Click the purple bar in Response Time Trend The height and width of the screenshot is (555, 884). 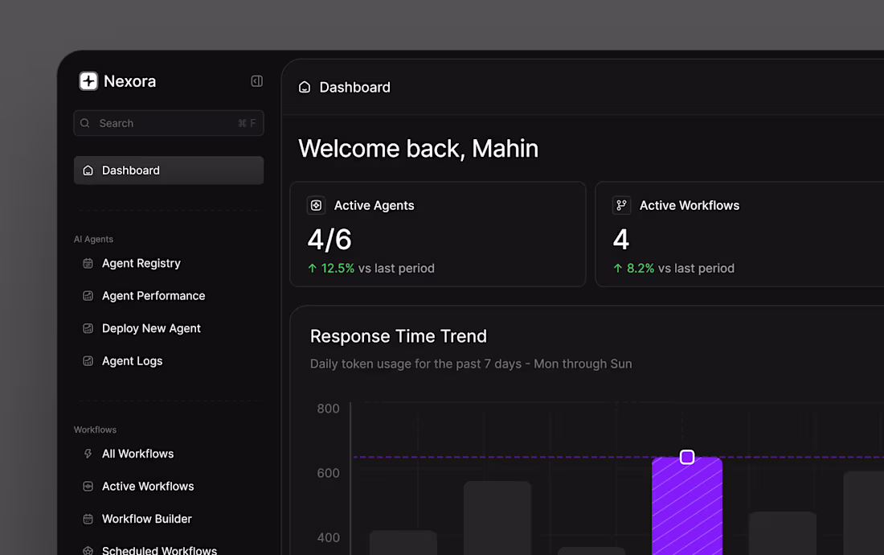(x=687, y=507)
